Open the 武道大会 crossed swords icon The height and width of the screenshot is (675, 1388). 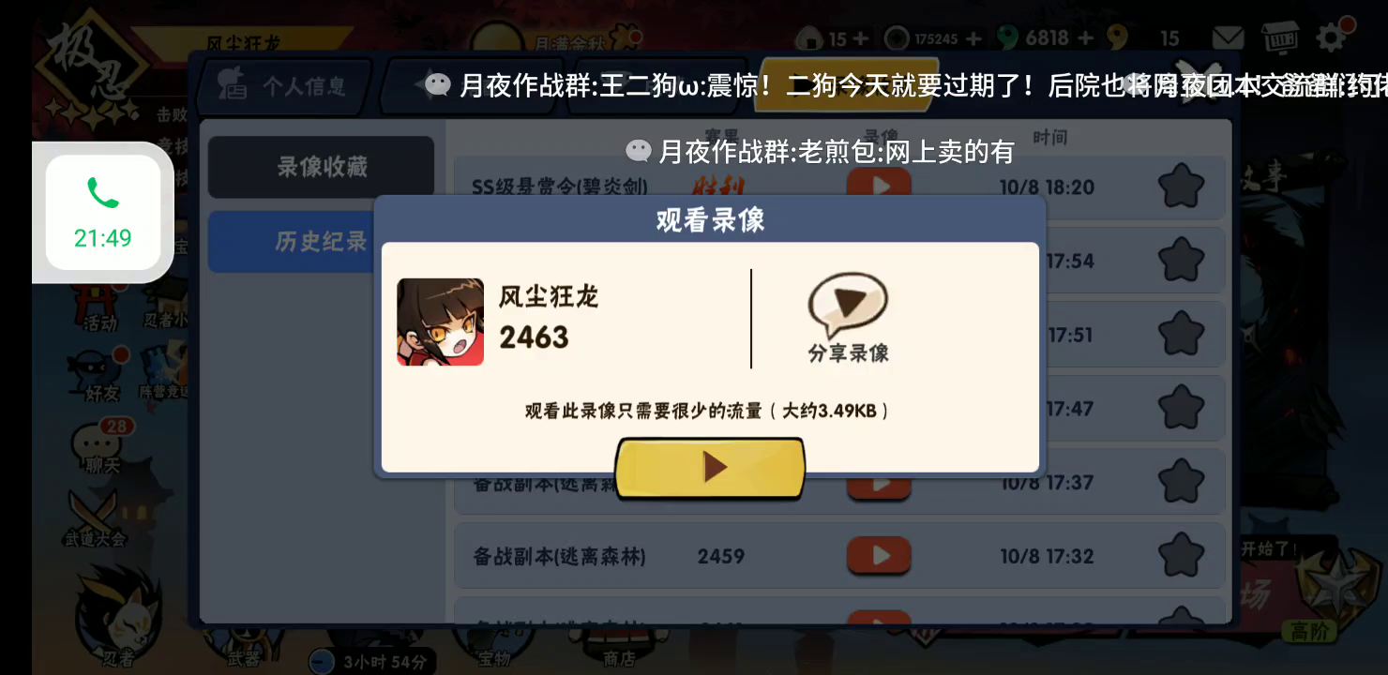95,517
